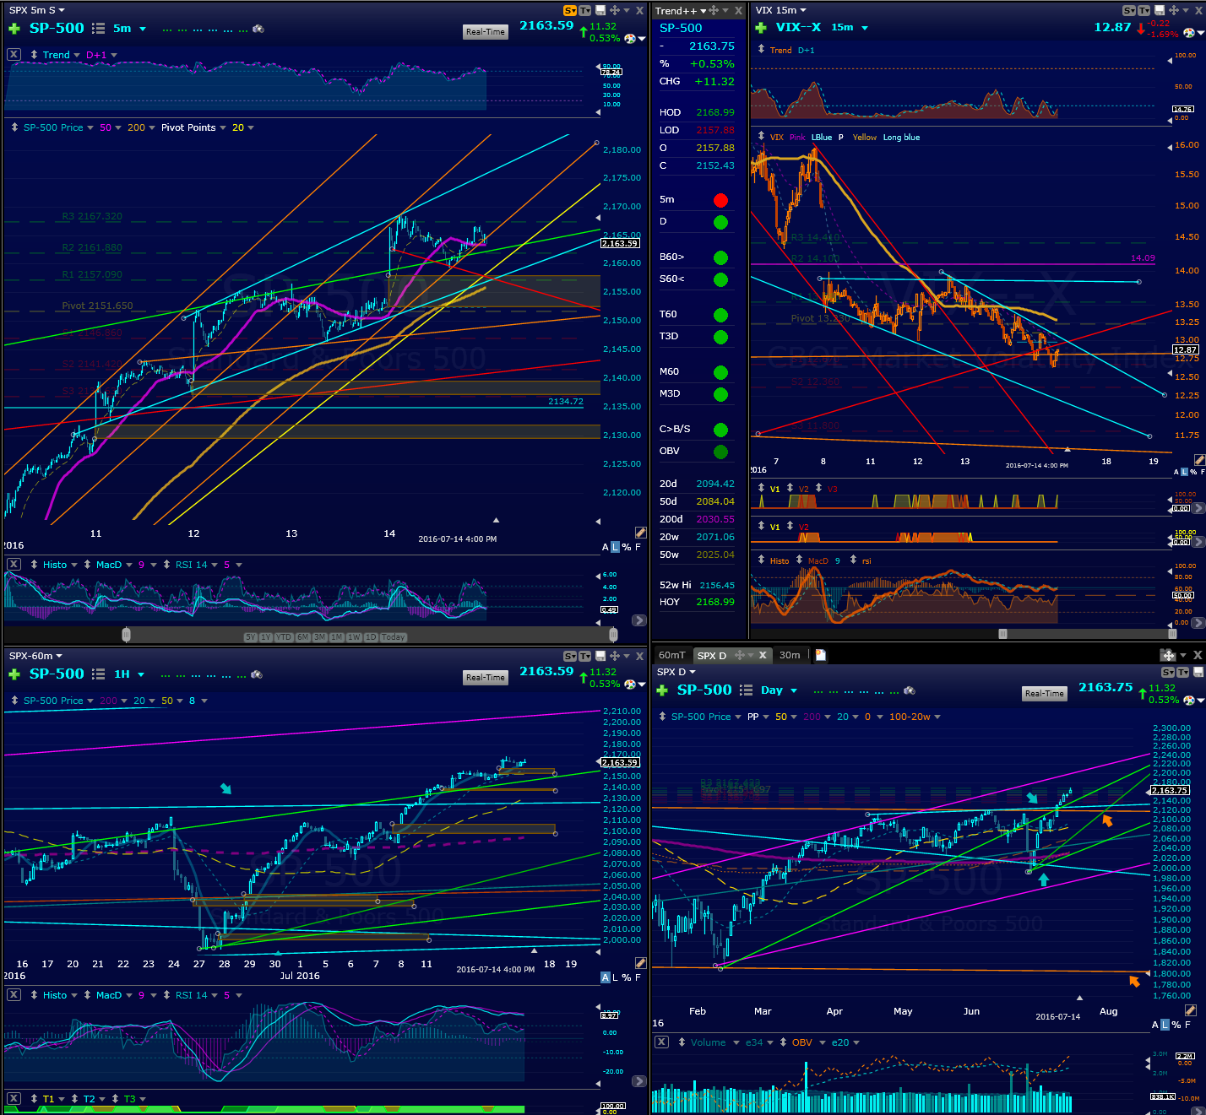This screenshot has width=1206, height=1115.
Task: Click the green plus icon in VIX 15m panel
Action: pos(761,28)
